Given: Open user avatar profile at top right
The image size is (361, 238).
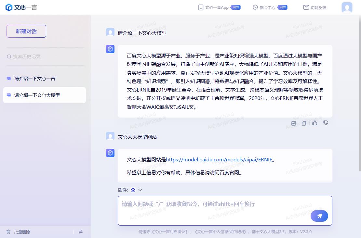Looking at the screenshot, I should 347,7.
